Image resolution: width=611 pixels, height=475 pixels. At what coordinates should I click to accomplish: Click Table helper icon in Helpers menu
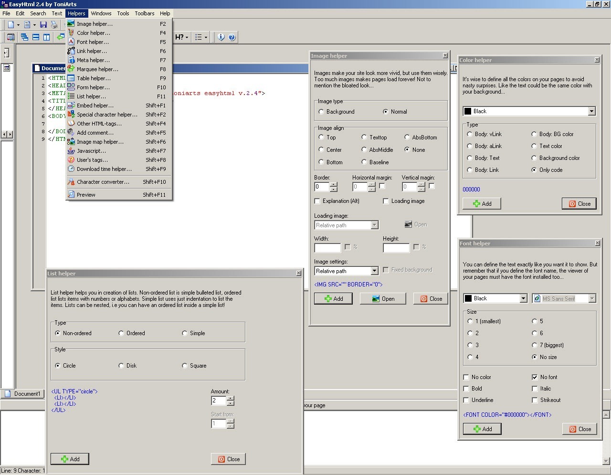[71, 78]
